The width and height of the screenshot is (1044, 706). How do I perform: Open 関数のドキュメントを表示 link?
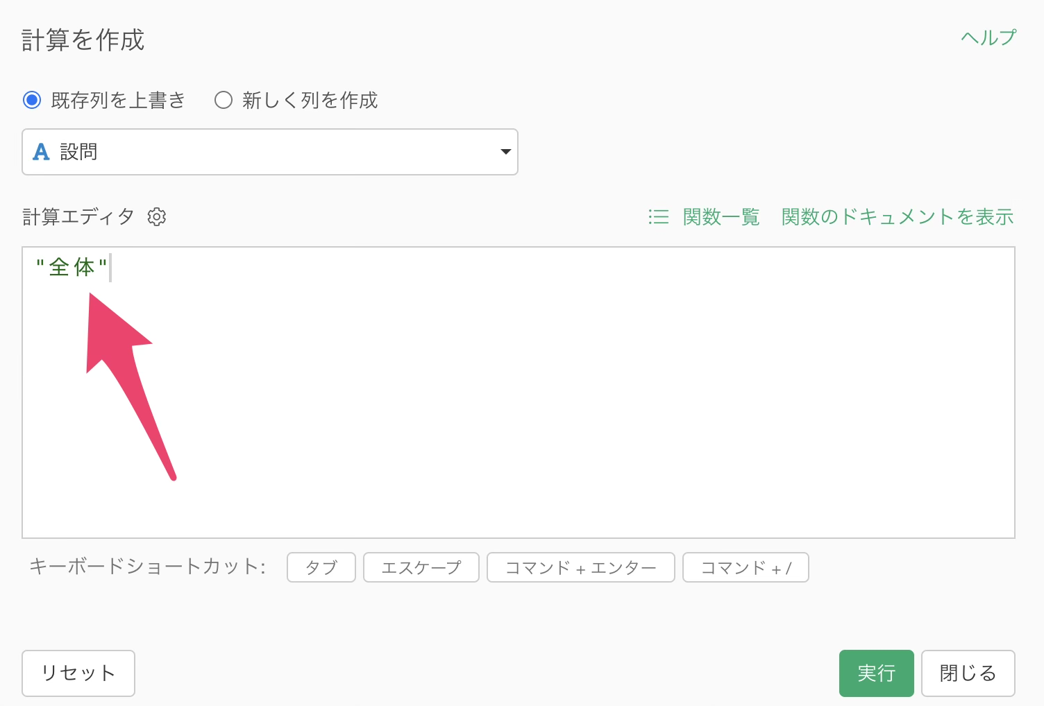click(897, 217)
